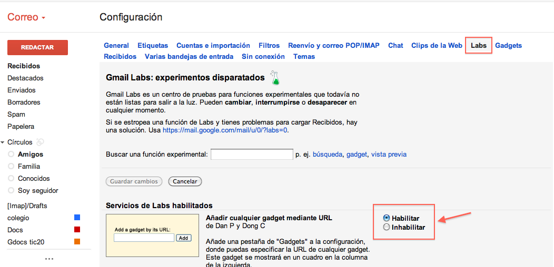
Task: Click the orange Gdocs tic20 color swatch
Action: pyautogui.click(x=77, y=242)
